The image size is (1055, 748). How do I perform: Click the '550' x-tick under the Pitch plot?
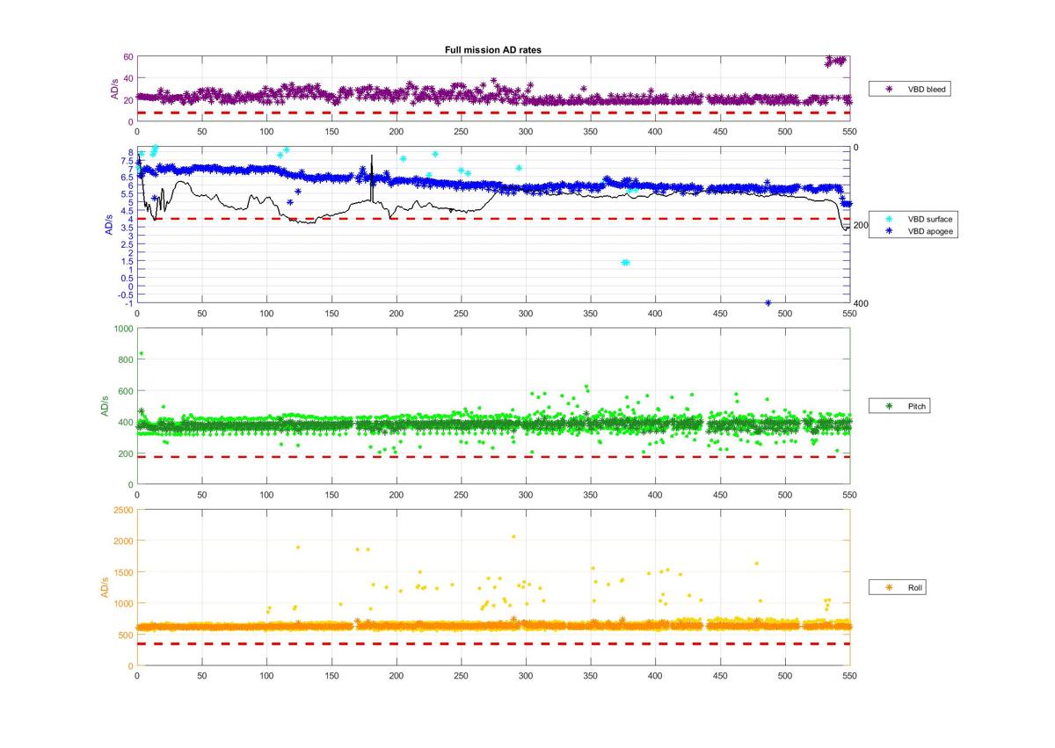(849, 495)
